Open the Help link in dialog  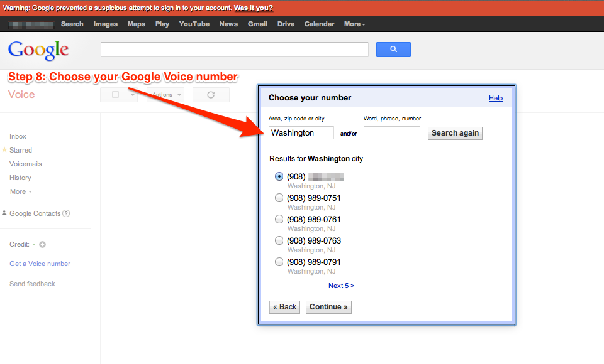tap(496, 98)
